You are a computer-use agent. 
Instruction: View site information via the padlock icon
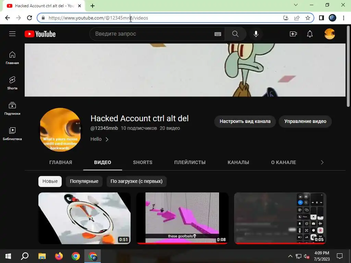click(43, 18)
